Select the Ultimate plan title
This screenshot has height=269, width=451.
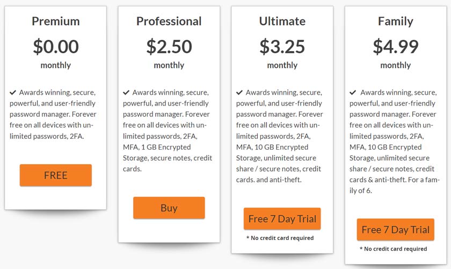(282, 22)
